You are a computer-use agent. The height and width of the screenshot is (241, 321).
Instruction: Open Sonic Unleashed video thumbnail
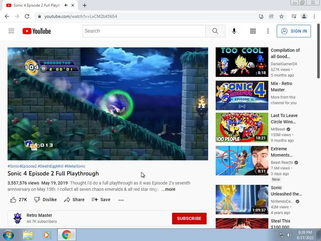[x=242, y=199]
